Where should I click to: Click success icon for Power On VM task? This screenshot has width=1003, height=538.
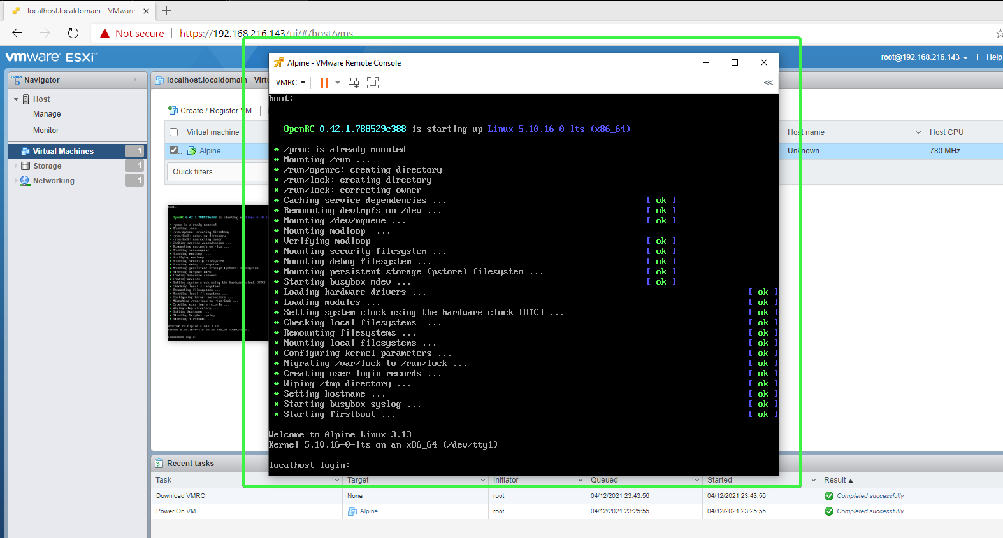coord(829,511)
